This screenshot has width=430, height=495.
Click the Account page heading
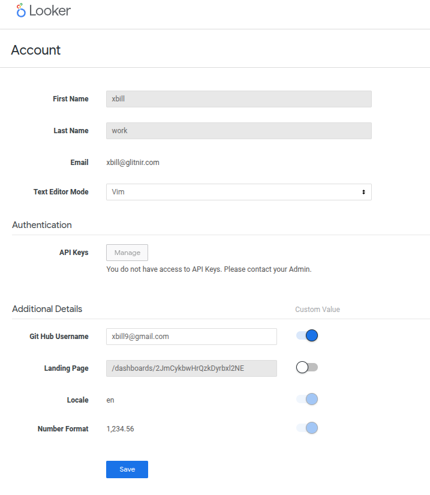35,50
